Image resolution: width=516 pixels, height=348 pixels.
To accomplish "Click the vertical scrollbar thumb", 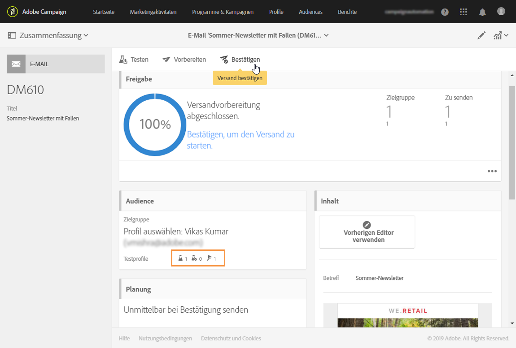I will 512,142.
